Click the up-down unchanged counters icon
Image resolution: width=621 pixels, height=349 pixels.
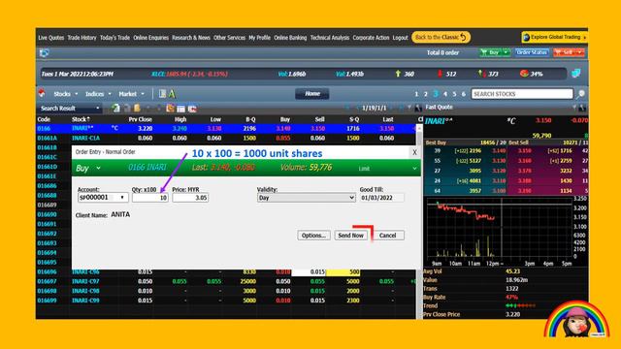481,74
